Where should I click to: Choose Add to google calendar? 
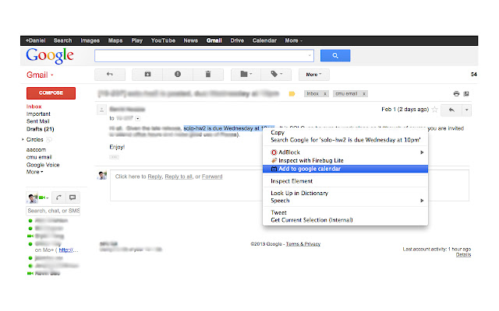point(345,169)
